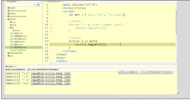Screen dimensions: 190x100
Task: Expand the vue project
Action: 6,56
